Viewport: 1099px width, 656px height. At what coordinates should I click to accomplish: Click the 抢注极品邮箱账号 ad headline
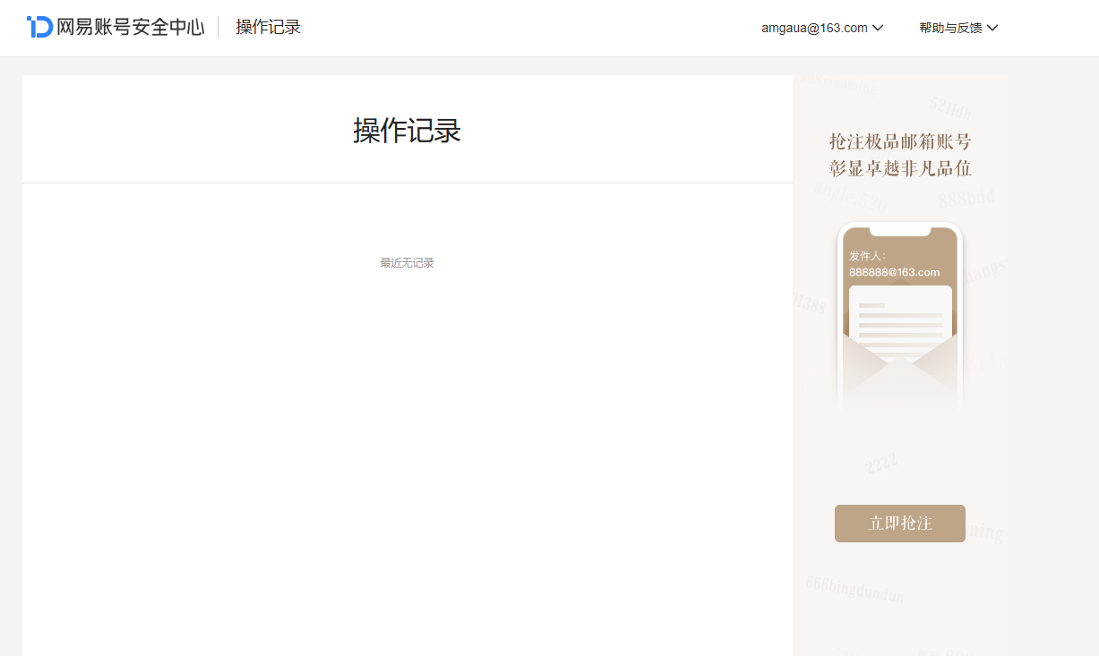pos(900,141)
